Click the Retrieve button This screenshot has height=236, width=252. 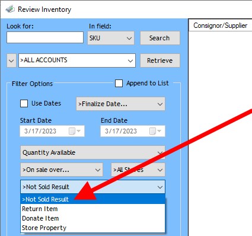coord(160,60)
